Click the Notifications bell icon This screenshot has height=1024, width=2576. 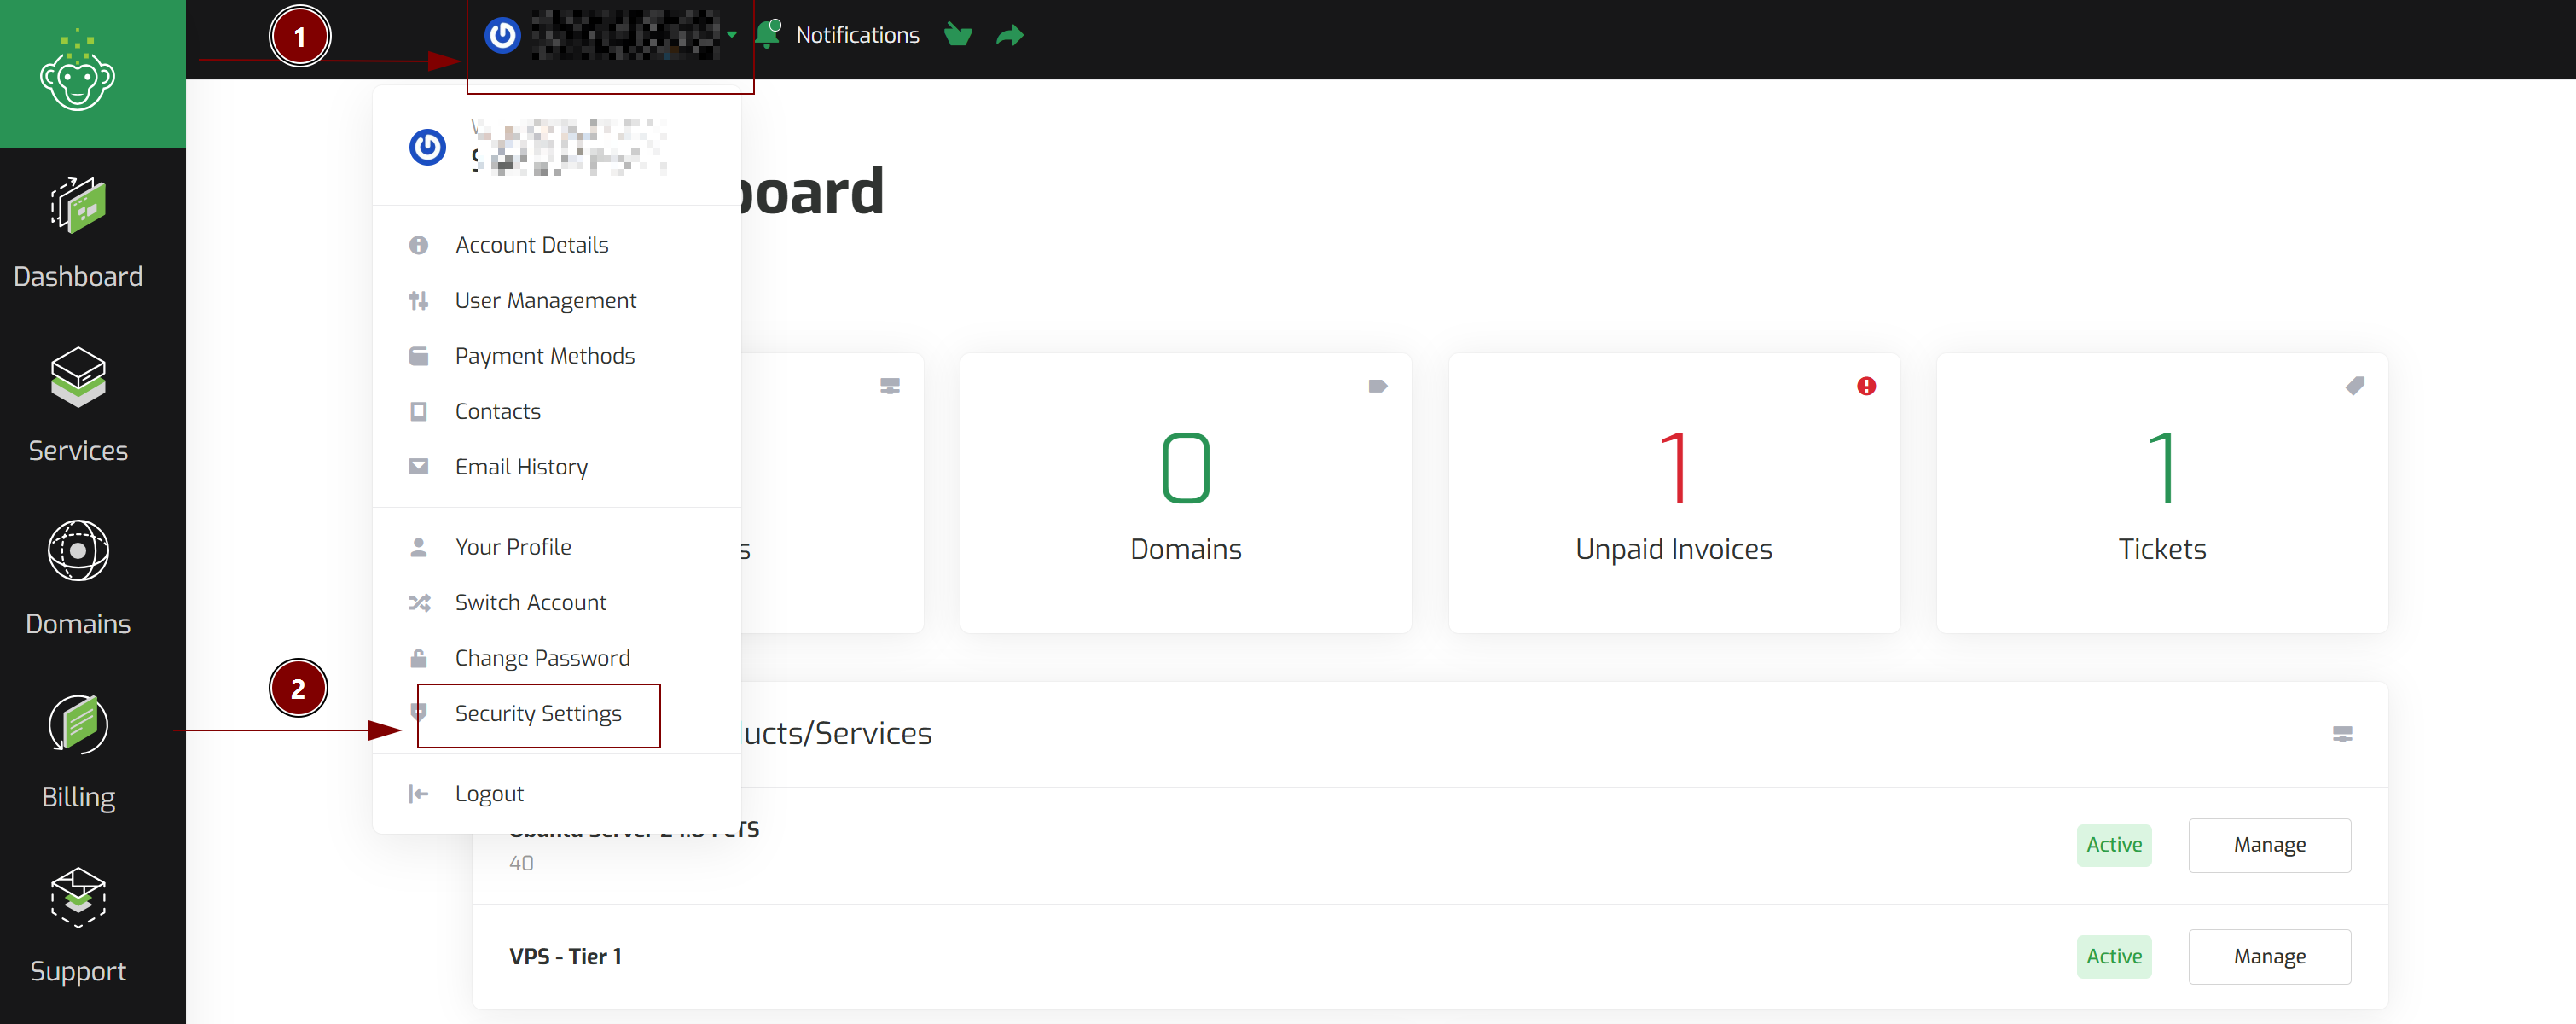[x=768, y=34]
